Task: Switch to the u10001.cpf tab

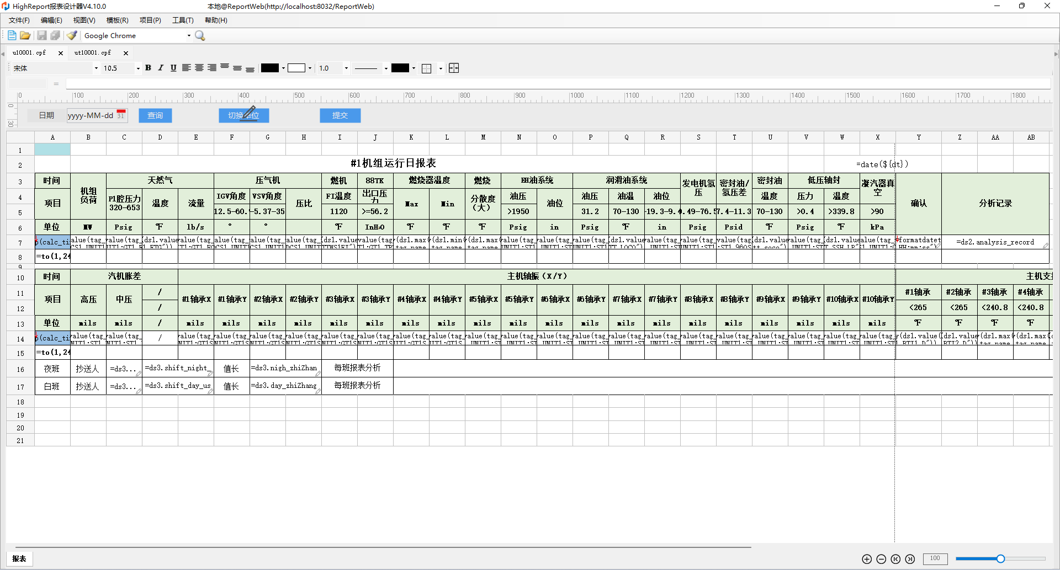Action: pyautogui.click(x=30, y=53)
